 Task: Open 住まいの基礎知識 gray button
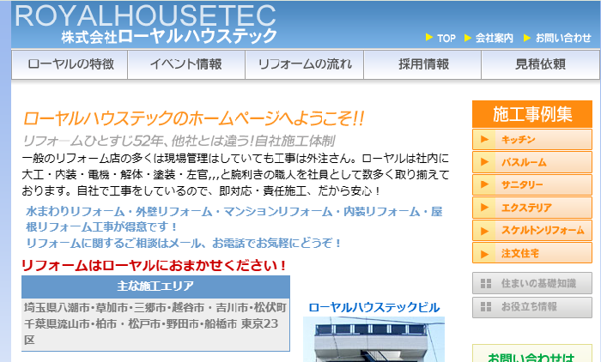pyautogui.click(x=532, y=283)
